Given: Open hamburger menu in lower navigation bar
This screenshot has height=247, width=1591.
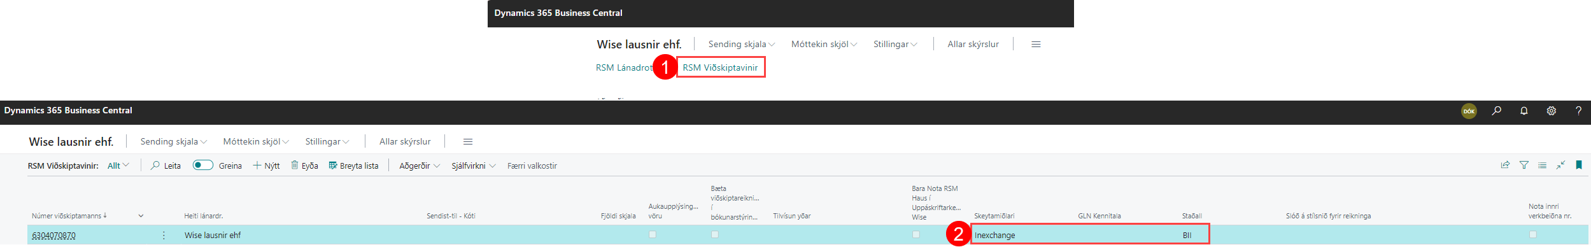Looking at the screenshot, I should (468, 141).
